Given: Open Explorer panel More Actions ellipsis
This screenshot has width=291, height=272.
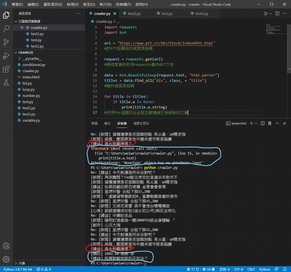Looking at the screenshot, I should tap(79, 14).
